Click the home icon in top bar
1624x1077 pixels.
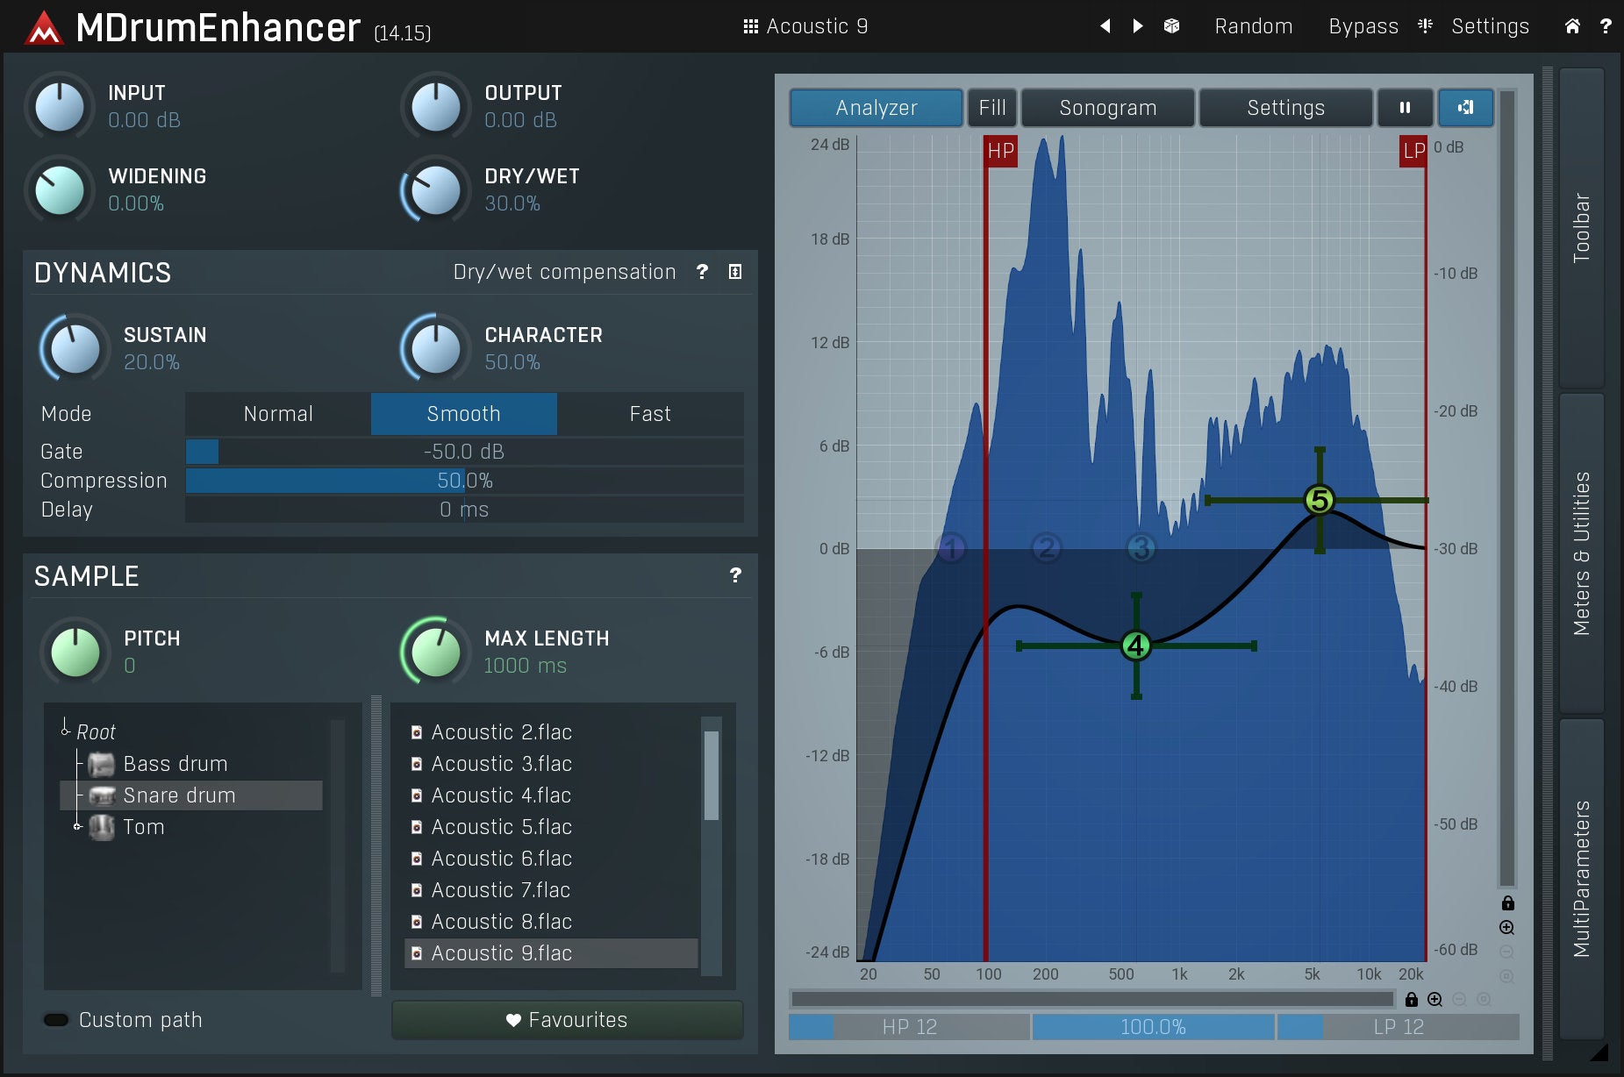[1572, 26]
